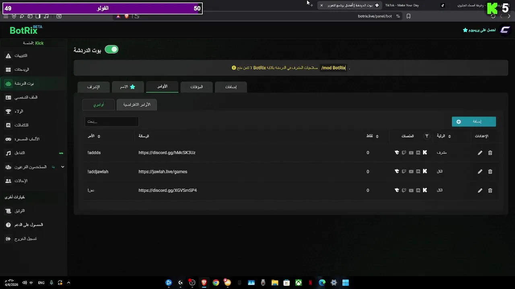Toggle YouTube platform for !addds row
The image size is (515, 289).
[x=411, y=153]
